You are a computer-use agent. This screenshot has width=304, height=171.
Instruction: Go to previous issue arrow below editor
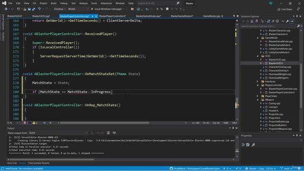[x=45, y=123]
